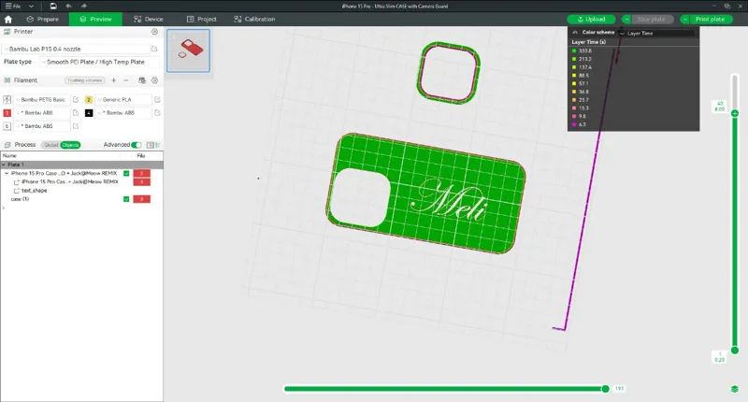Edit filament 3 Bambu ABS preset
Screen dimensions: 748x402
click(x=76, y=113)
